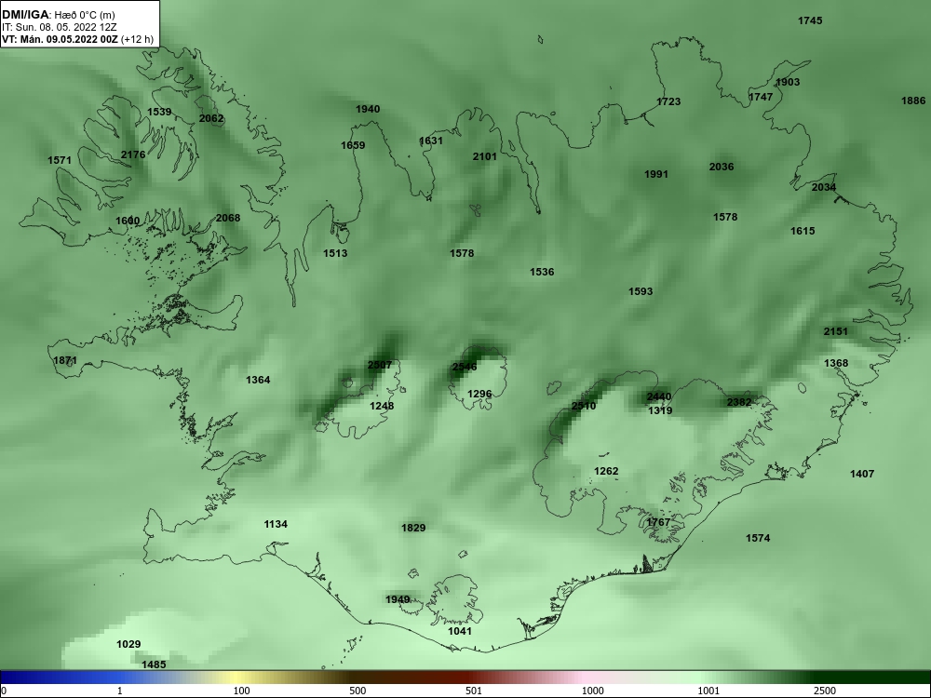The height and width of the screenshot is (698, 931).
Task: Click the 2062 value in Westfjords
Action: point(211,118)
